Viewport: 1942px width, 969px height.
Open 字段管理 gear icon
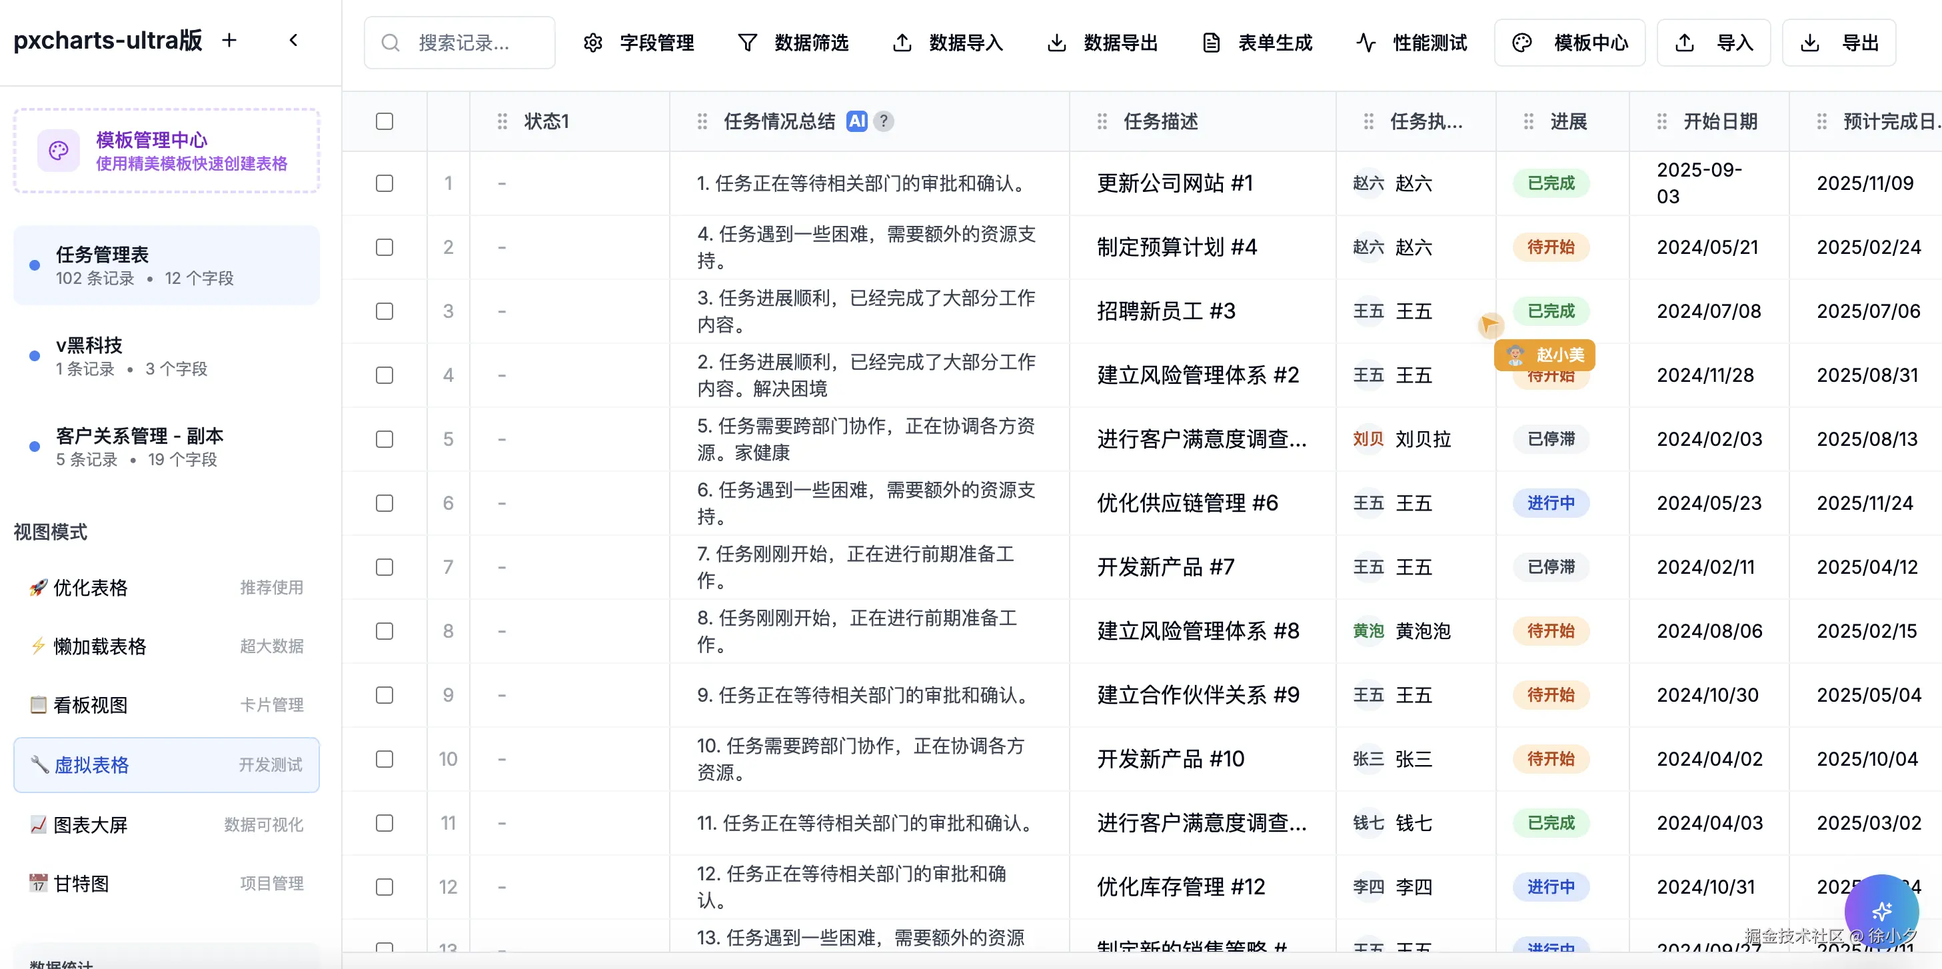click(593, 43)
